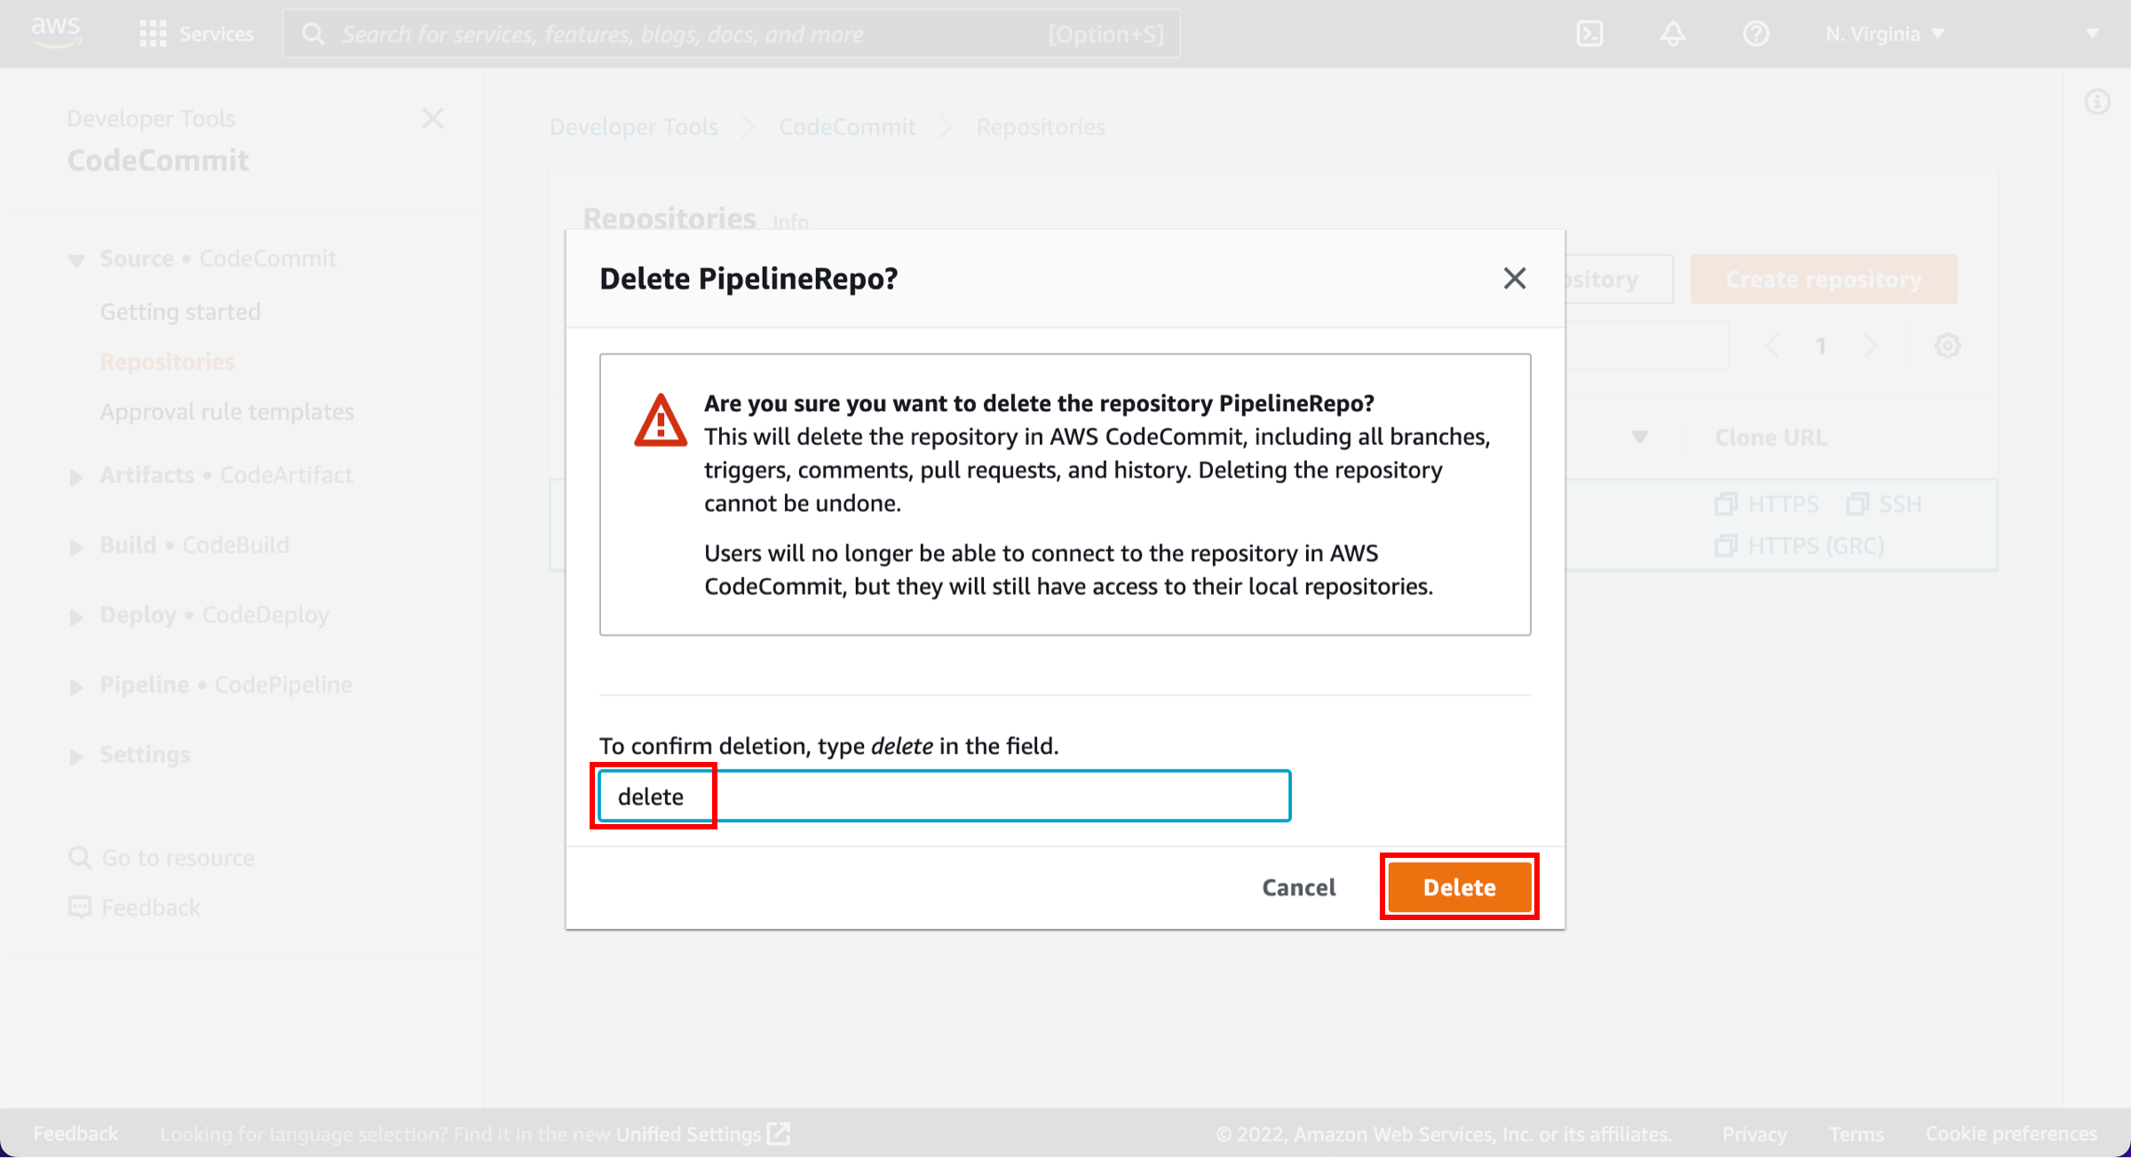Expand the Deploy CodeDeploy section
Image resolution: width=2131 pixels, height=1158 pixels.
tap(76, 616)
